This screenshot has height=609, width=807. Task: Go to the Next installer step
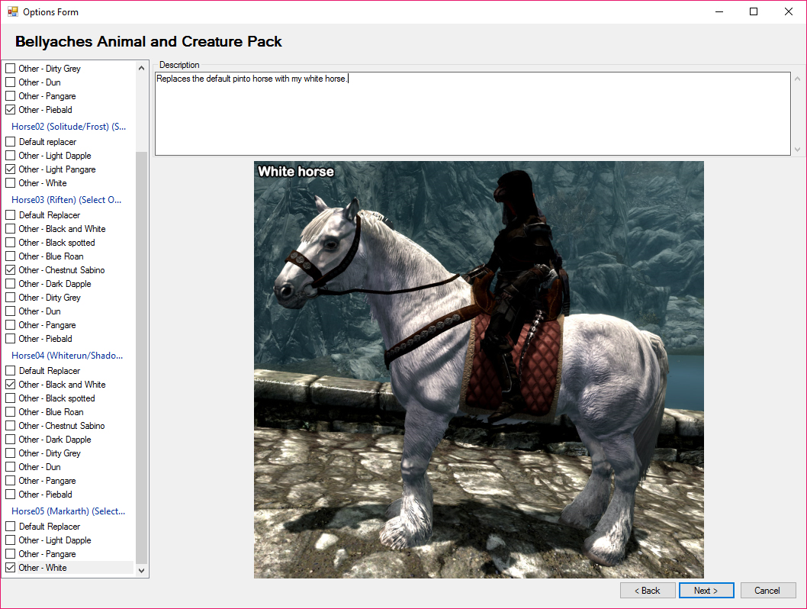tap(706, 591)
